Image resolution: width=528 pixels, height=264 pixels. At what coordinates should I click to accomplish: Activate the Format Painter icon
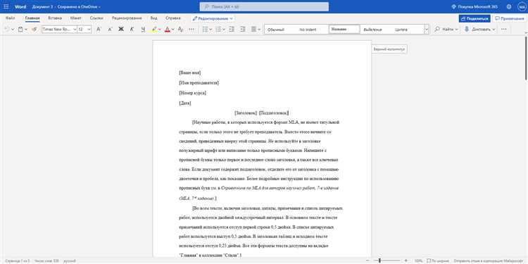tap(34, 30)
